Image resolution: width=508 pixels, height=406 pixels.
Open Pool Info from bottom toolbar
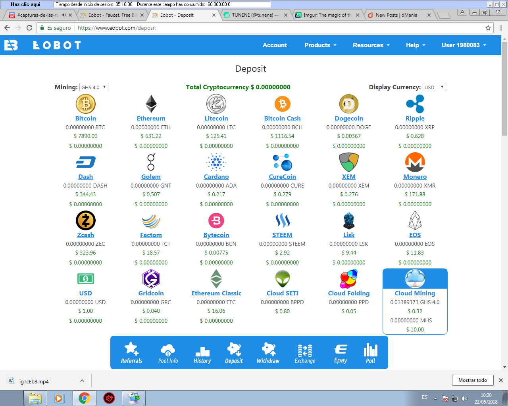(x=168, y=354)
